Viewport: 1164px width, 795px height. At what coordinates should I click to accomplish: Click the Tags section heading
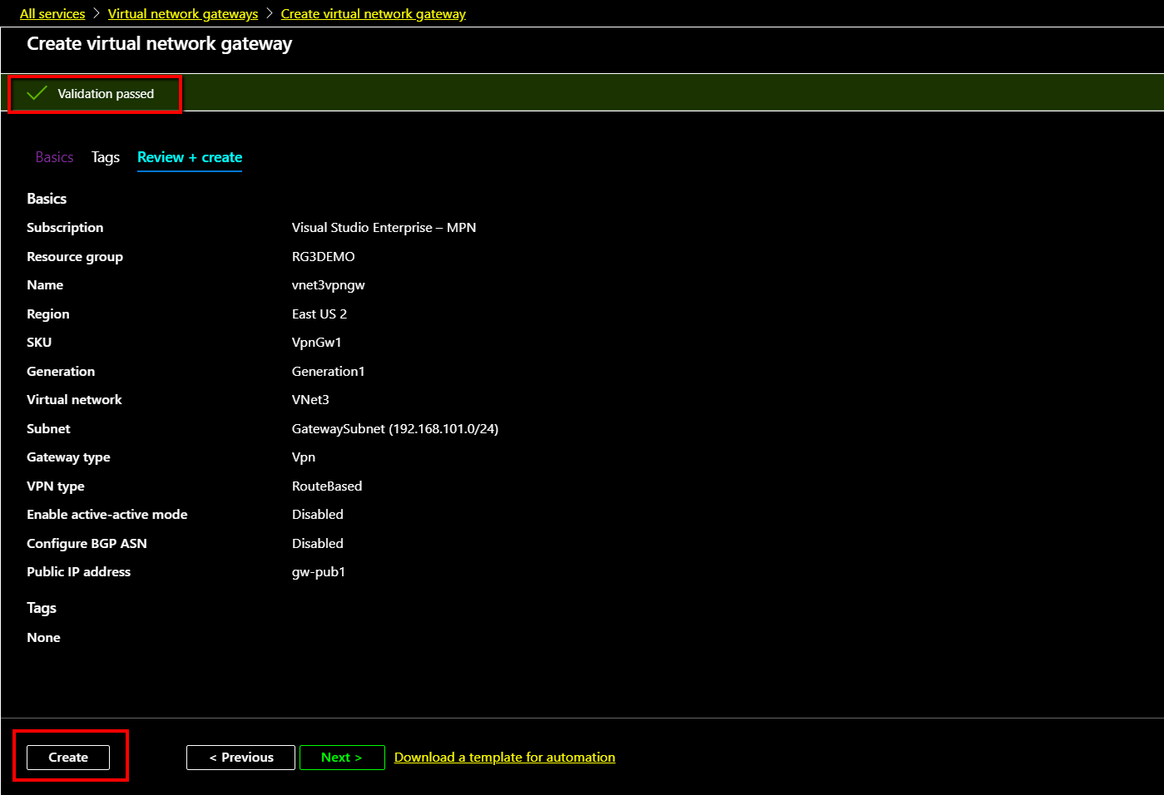[42, 608]
